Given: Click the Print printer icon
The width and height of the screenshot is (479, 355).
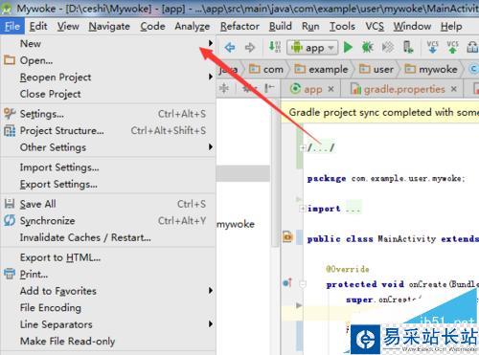Looking at the screenshot, I should (10, 274).
